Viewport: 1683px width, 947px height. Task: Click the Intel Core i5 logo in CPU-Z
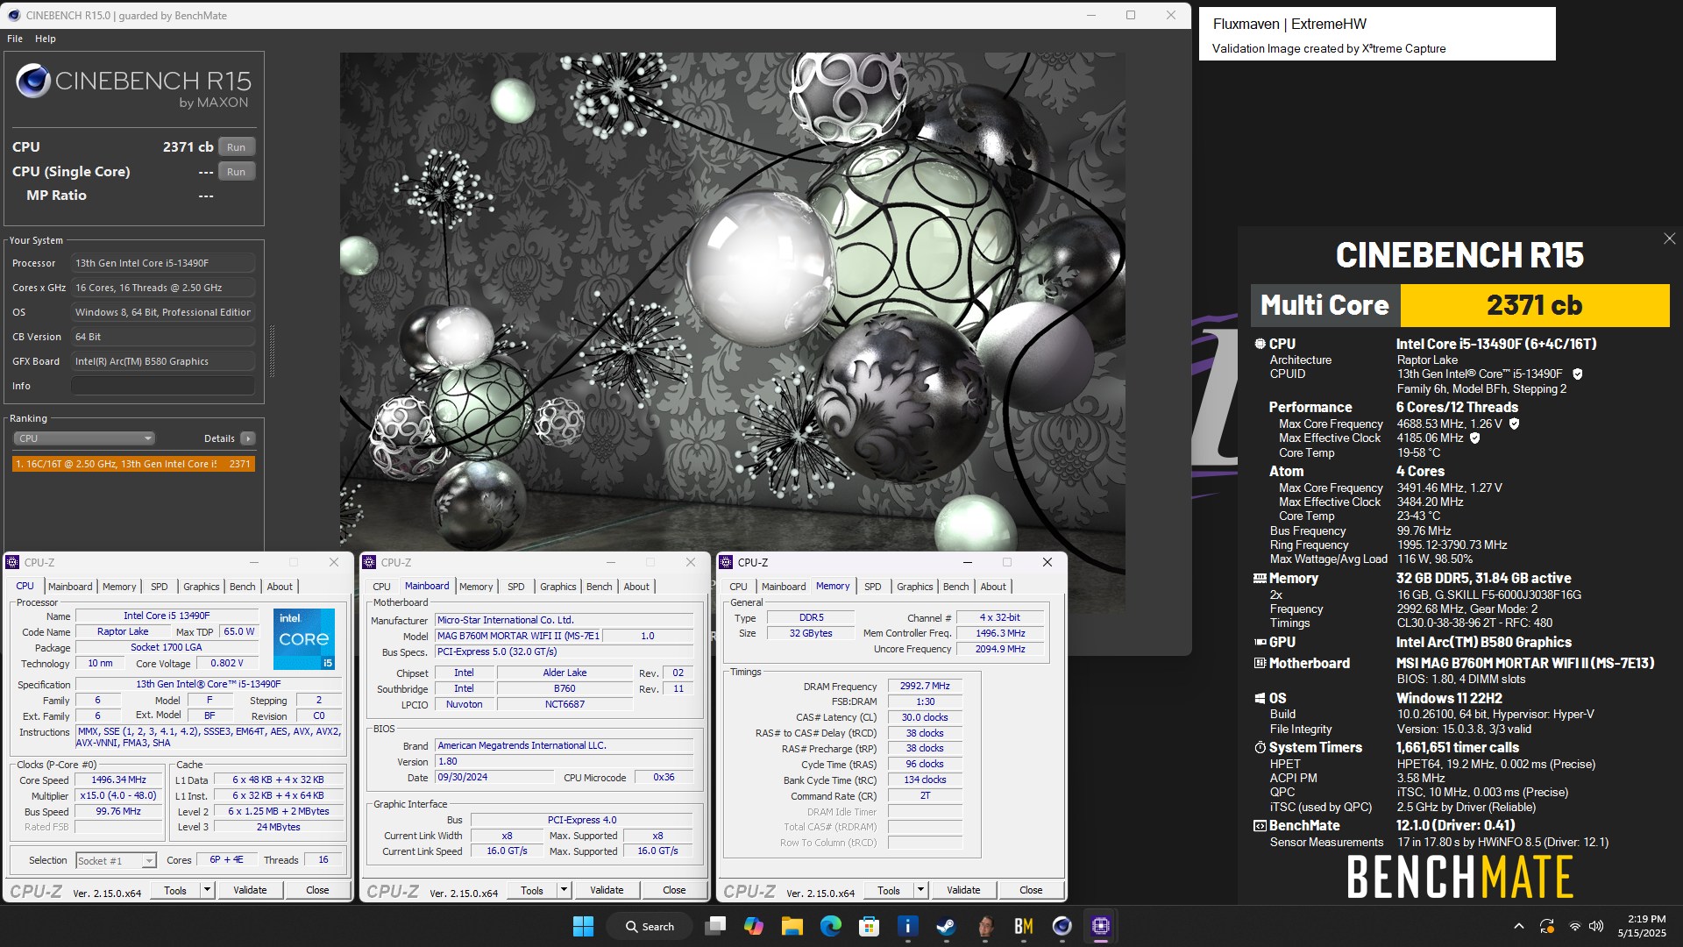click(304, 638)
